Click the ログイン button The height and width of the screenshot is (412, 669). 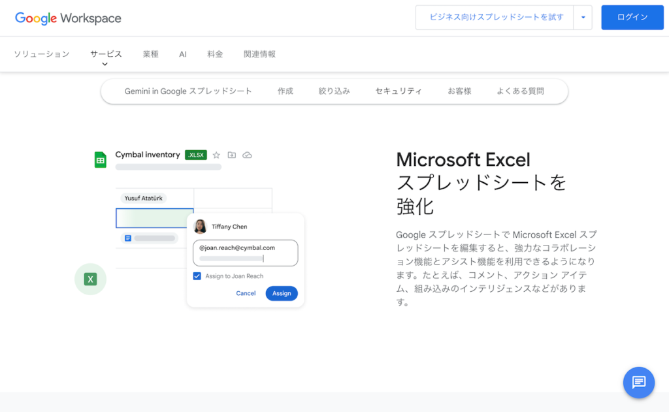click(632, 18)
